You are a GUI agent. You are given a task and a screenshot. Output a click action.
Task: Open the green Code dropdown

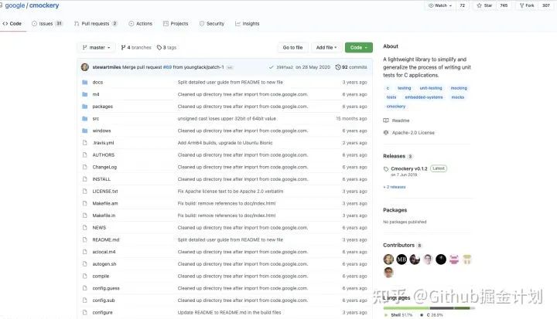point(359,48)
